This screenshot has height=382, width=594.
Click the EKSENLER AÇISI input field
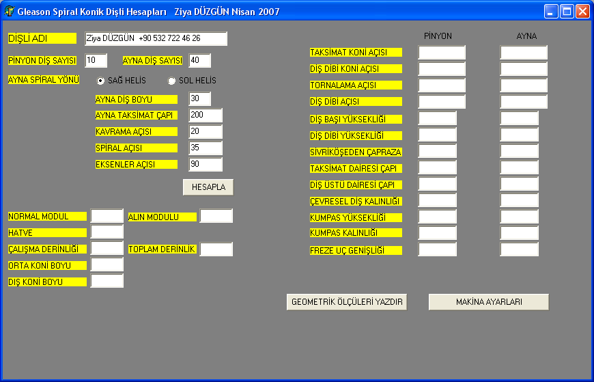tap(206, 165)
